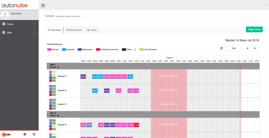Click the 'Mayo 14' timeline header
This screenshot has width=269, height=138.
(x=170, y=58)
